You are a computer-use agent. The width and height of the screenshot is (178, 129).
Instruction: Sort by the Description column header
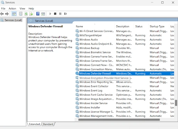(124, 26)
